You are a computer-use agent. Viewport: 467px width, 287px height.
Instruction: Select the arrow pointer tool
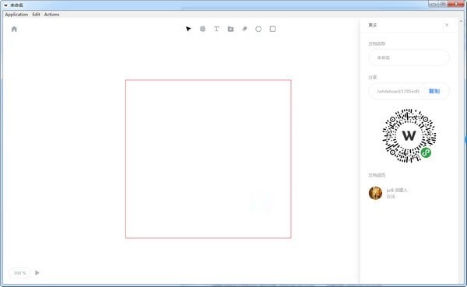(x=188, y=29)
